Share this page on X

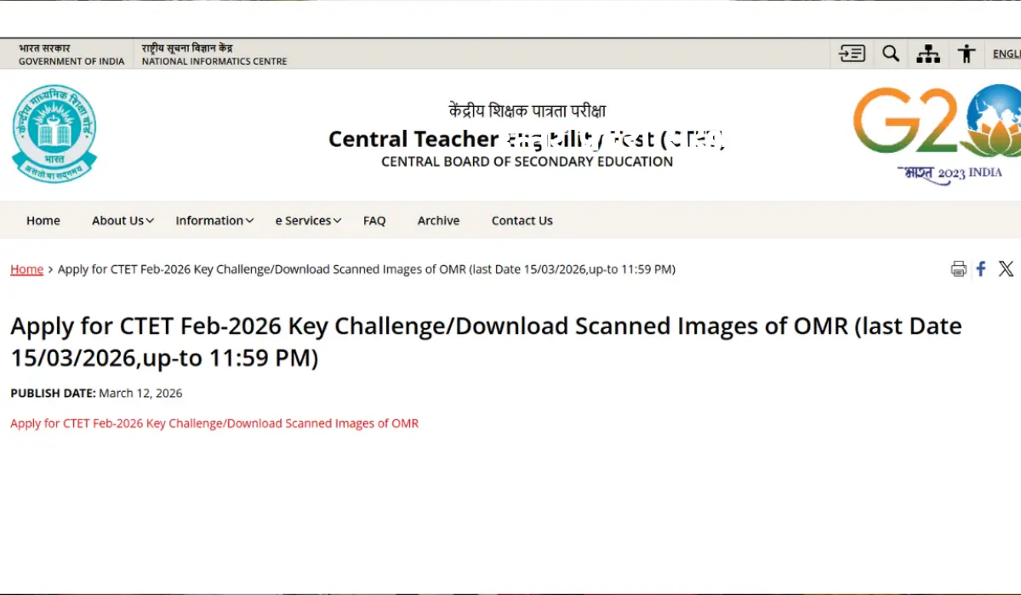coord(1006,269)
